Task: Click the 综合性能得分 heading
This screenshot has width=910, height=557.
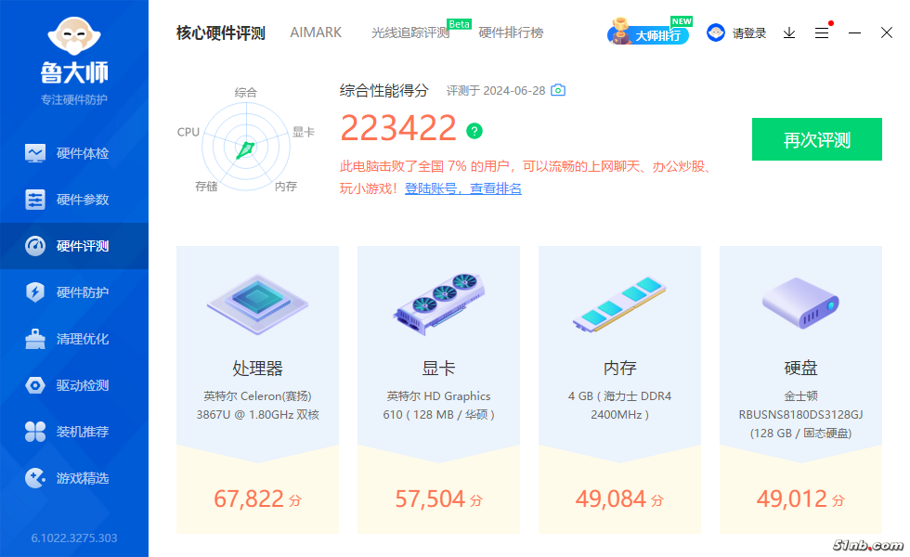Action: point(383,91)
